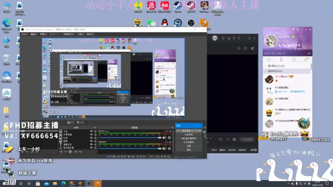Hide the 开黑频道 source with eye icon
Viewport: 333px width, 187px height.
[x=91, y=134]
